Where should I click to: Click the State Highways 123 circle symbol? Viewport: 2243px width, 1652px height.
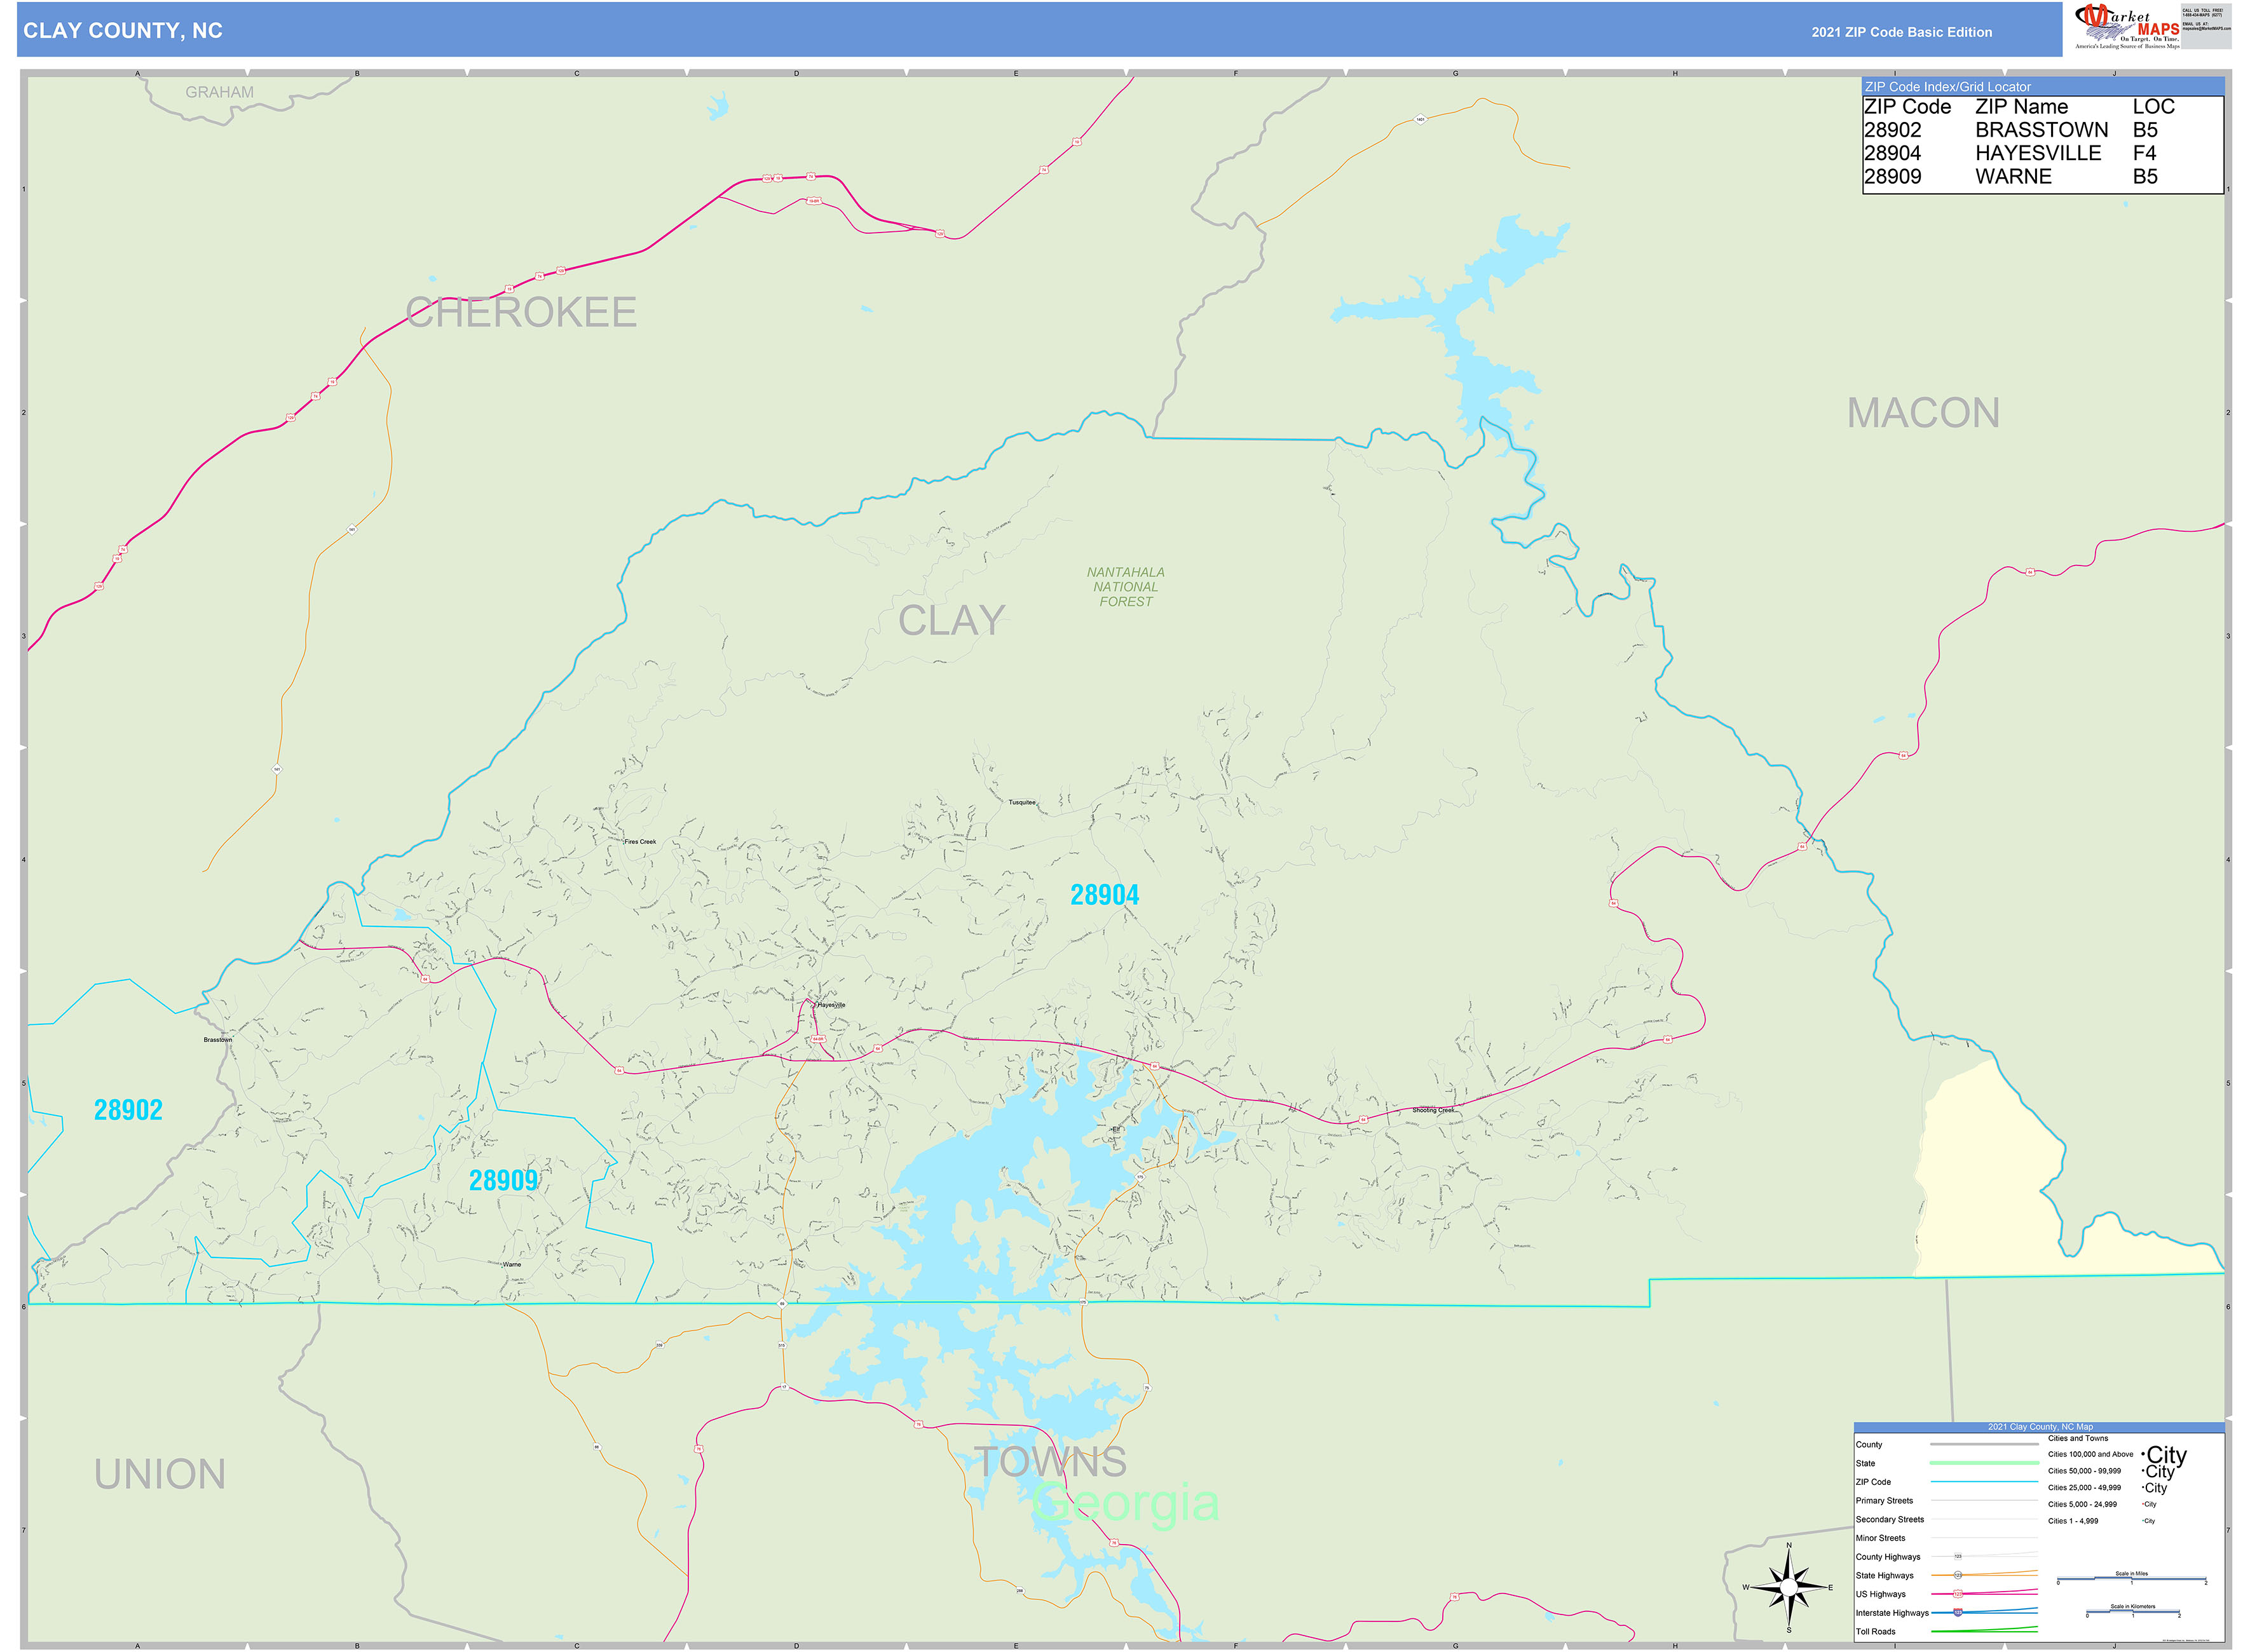(x=1958, y=1576)
